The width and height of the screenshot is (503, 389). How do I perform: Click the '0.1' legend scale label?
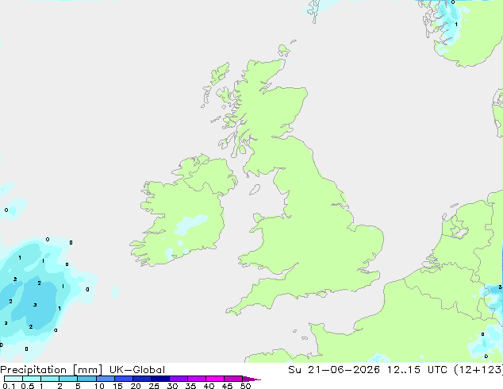(x=9, y=386)
